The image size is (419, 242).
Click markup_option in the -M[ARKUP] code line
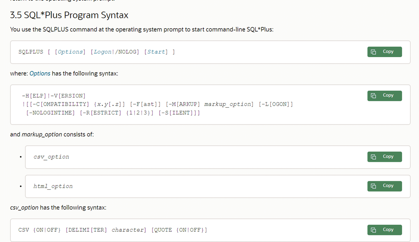pyautogui.click(x=228, y=104)
